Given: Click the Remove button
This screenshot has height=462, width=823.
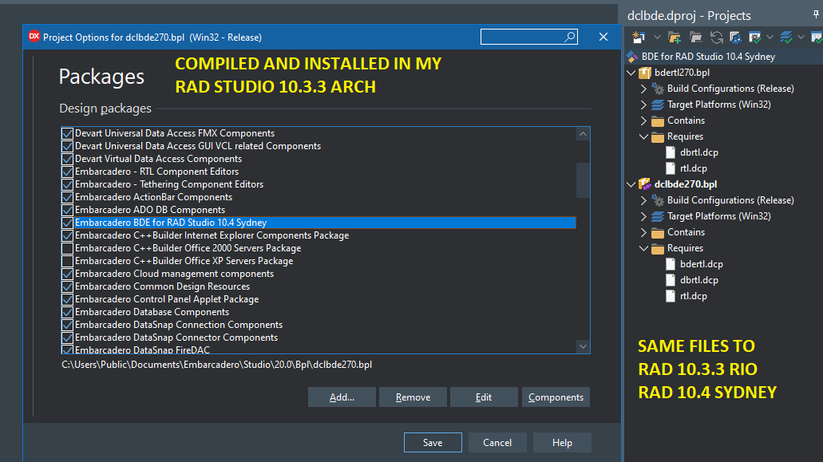Looking at the screenshot, I should click(413, 397).
